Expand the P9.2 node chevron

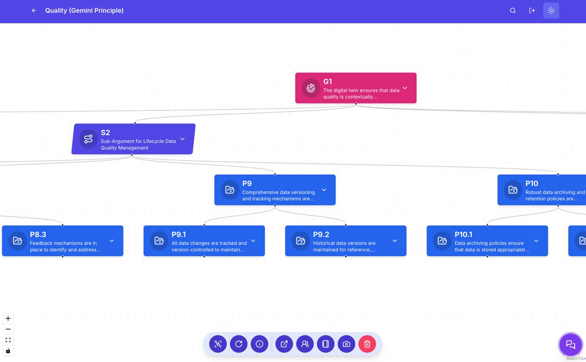click(x=395, y=241)
